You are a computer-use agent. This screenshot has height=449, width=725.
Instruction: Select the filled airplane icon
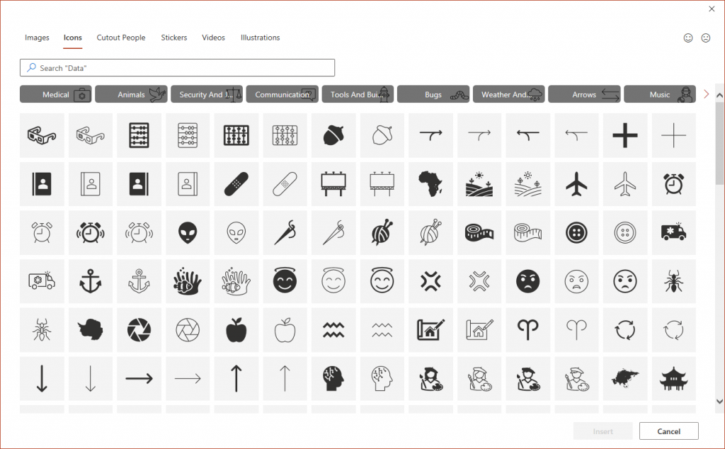(576, 184)
